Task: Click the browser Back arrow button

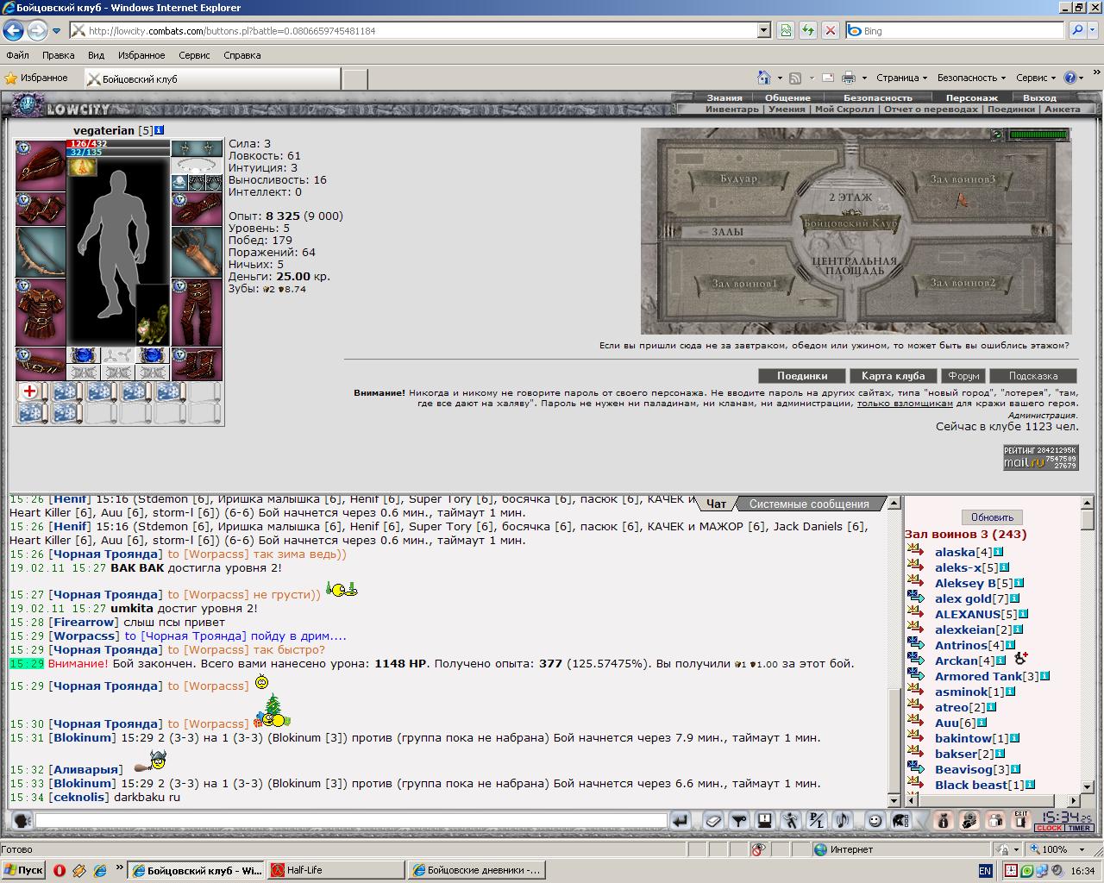Action: point(13,30)
